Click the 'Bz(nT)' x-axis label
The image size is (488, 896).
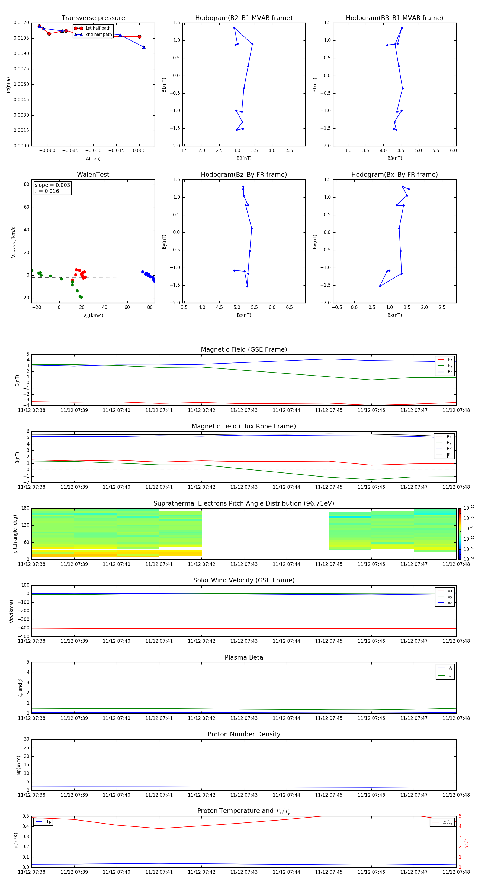click(244, 315)
